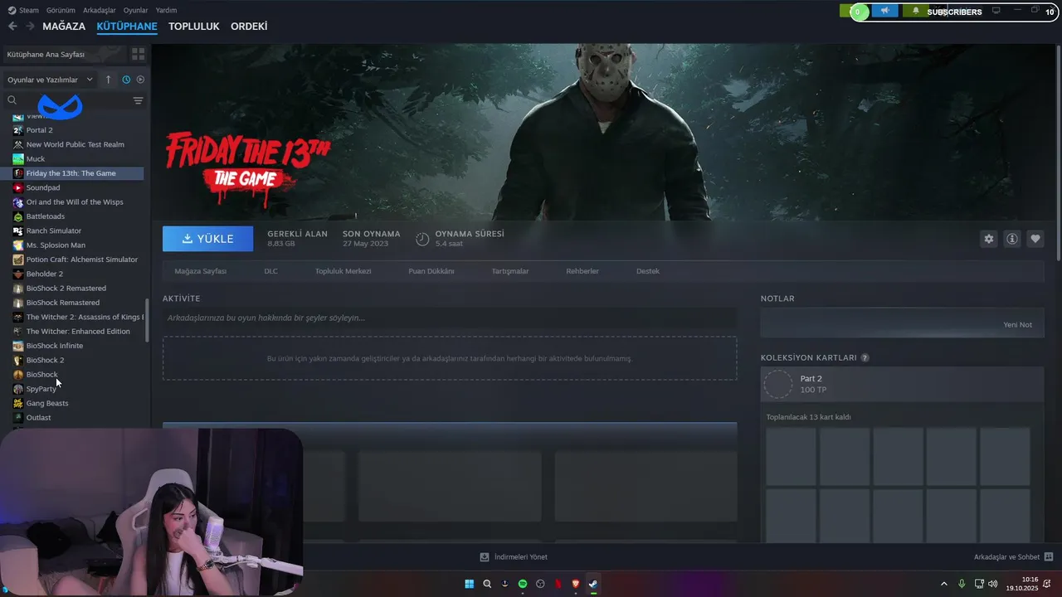Open the volume tray control
Image resolution: width=1062 pixels, height=597 pixels.
(993, 584)
